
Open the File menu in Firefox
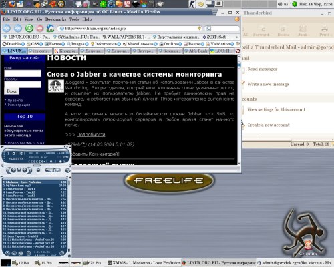tap(7, 19)
